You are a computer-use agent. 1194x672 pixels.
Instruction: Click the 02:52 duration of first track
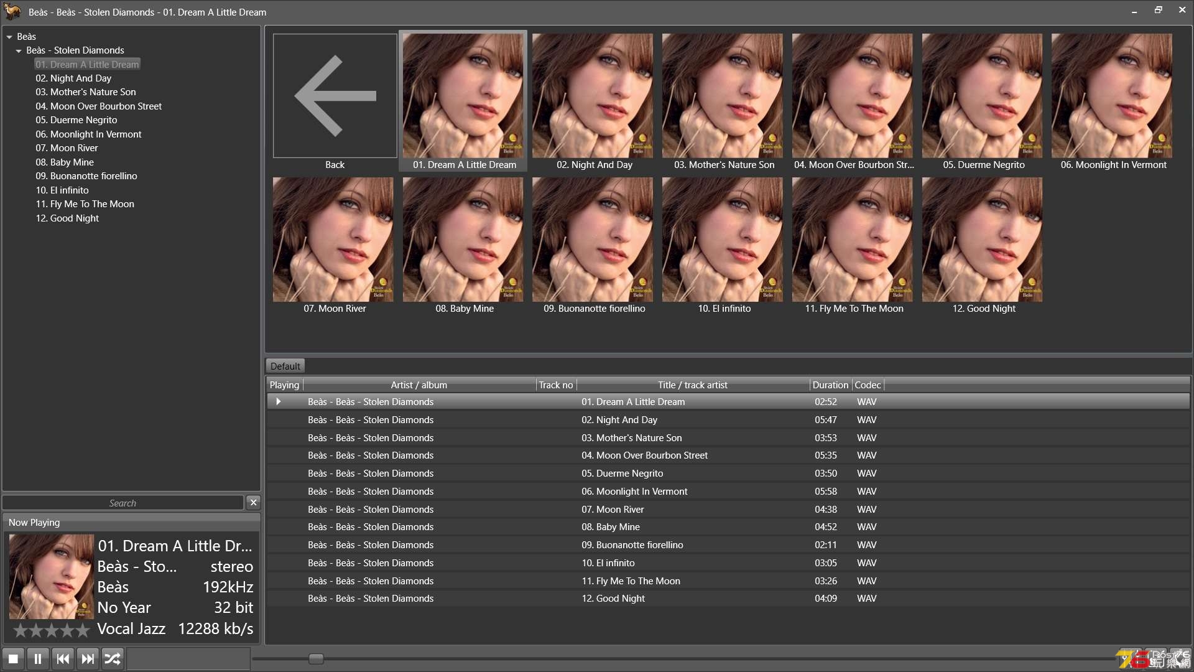point(826,402)
